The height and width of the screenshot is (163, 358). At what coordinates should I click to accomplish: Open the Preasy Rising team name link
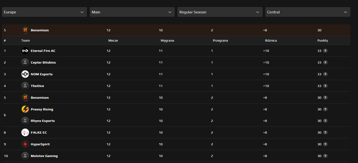pyautogui.click(x=42, y=109)
